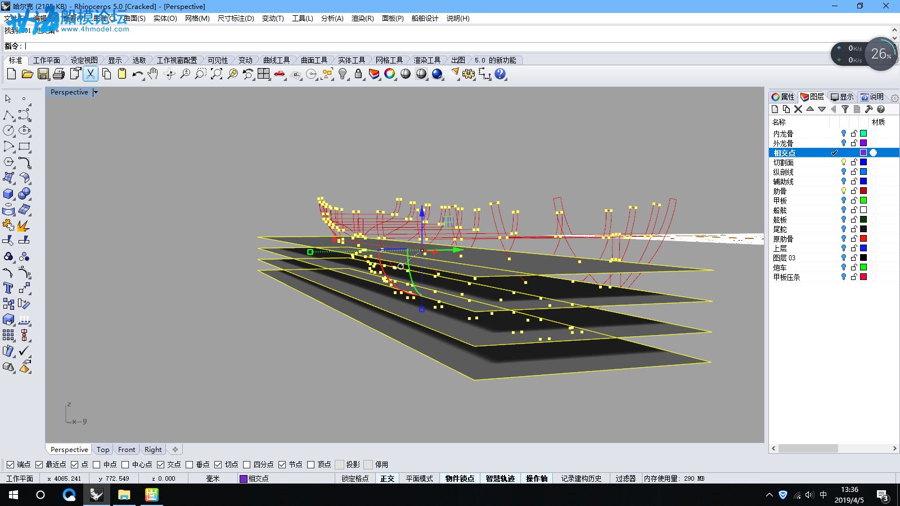900x506 pixels.
Task: Open file with the folder icon
Action: pyautogui.click(x=27, y=74)
